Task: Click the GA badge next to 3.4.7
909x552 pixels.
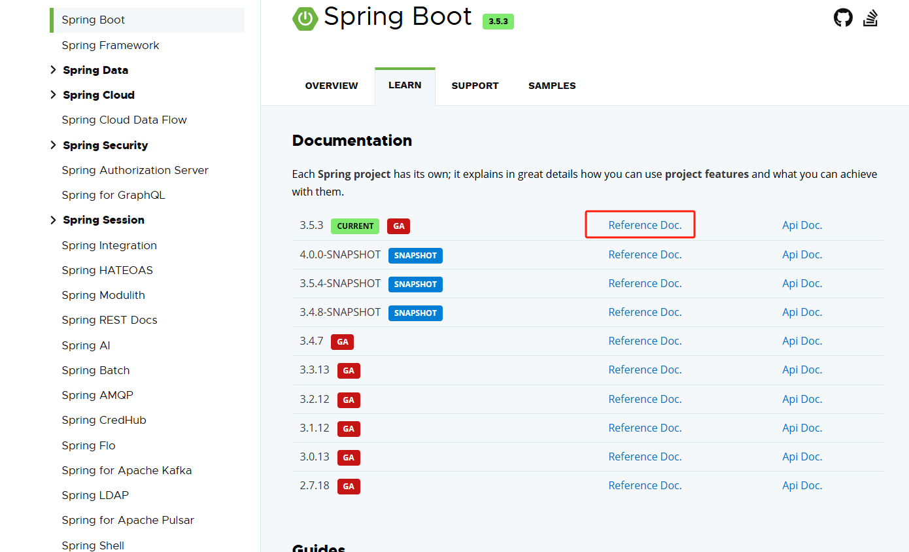Action: tap(343, 342)
